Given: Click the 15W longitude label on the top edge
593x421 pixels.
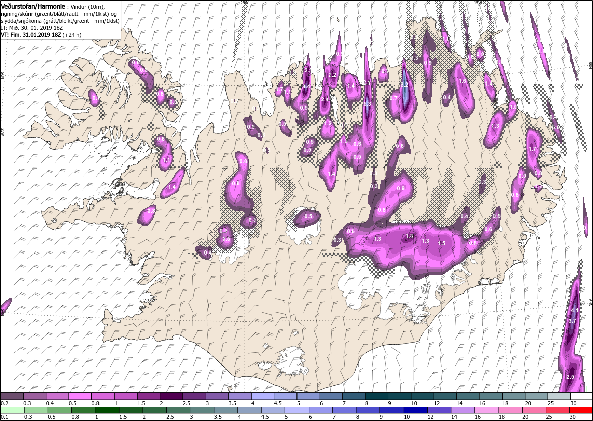Looking at the screenshot, I should [x=478, y=3].
